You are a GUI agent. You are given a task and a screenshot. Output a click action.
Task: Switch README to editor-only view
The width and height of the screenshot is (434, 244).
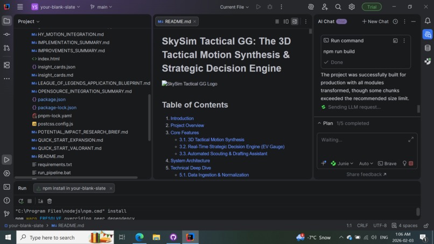277,22
